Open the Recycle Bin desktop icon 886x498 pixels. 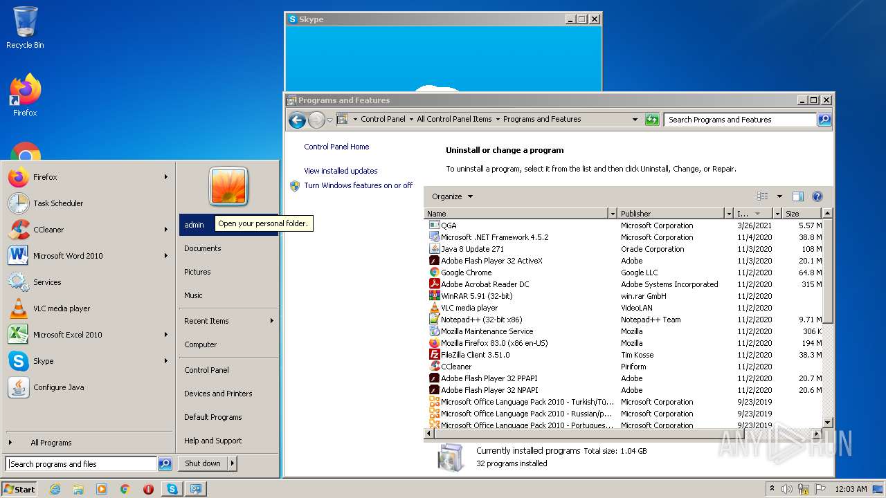pos(25,28)
